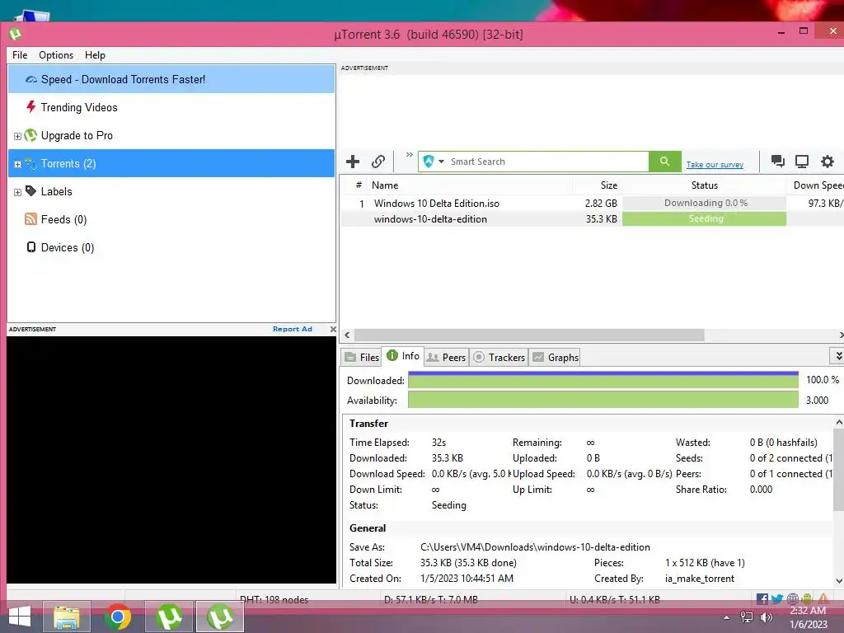Screen dimensions: 844x633
Task: Close the sidebar advertisement
Action: pyautogui.click(x=333, y=330)
